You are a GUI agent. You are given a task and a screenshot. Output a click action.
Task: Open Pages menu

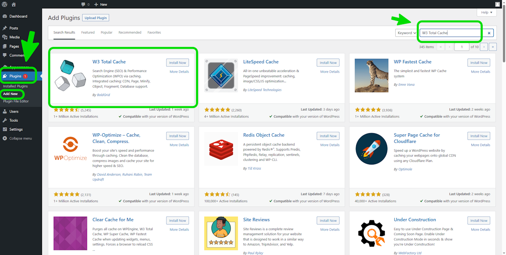(14, 46)
